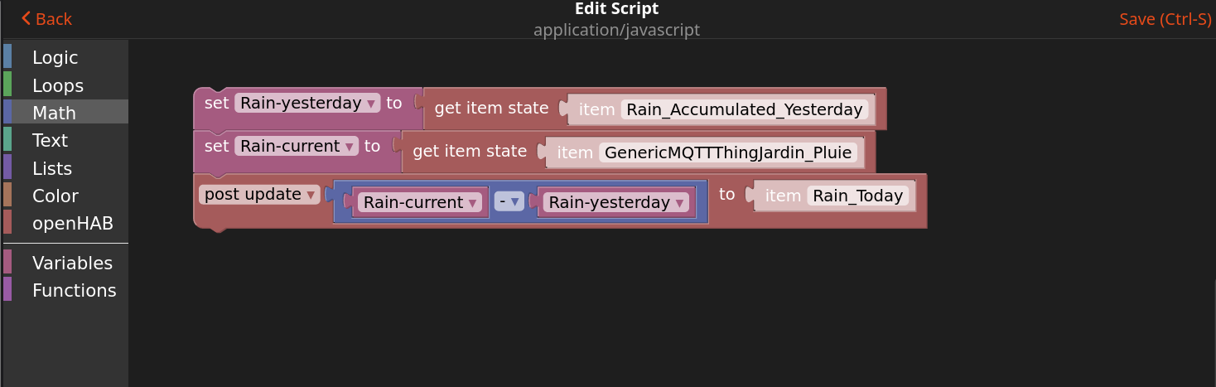Open Rain-yesterday dropdown inside the subtraction block
This screenshot has height=387, width=1216.
click(616, 202)
